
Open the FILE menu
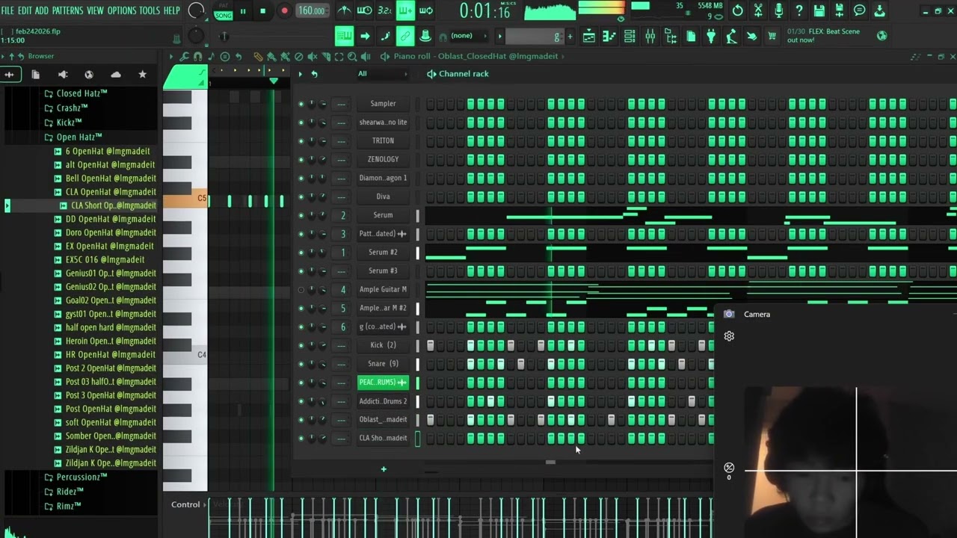tap(8, 10)
